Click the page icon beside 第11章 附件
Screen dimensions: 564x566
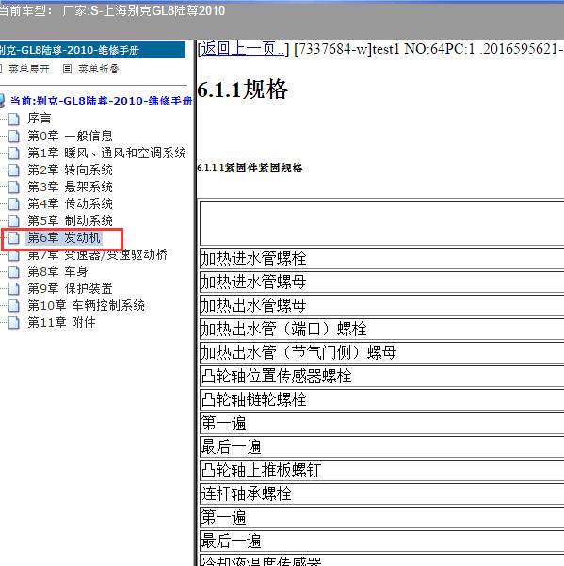pyautogui.click(x=14, y=322)
